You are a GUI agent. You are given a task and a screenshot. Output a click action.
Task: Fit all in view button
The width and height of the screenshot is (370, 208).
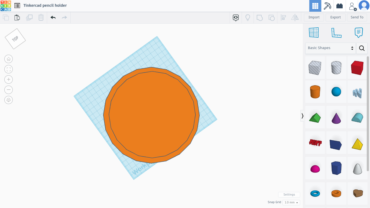[x=9, y=69]
